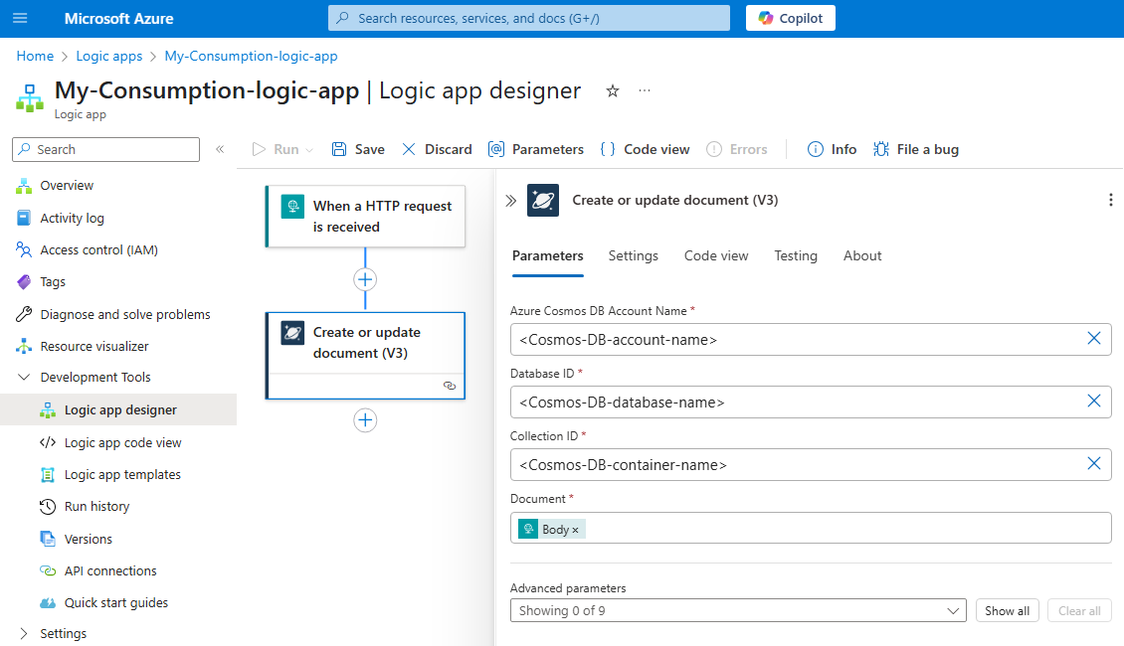This screenshot has width=1124, height=646.
Task: Clear the Collection ID value
Action: click(1093, 464)
